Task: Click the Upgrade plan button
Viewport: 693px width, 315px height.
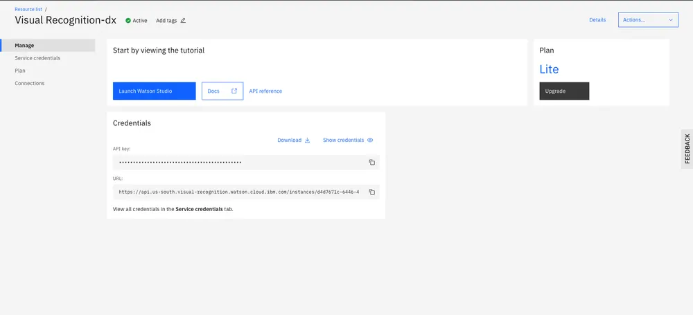Action: click(x=564, y=91)
